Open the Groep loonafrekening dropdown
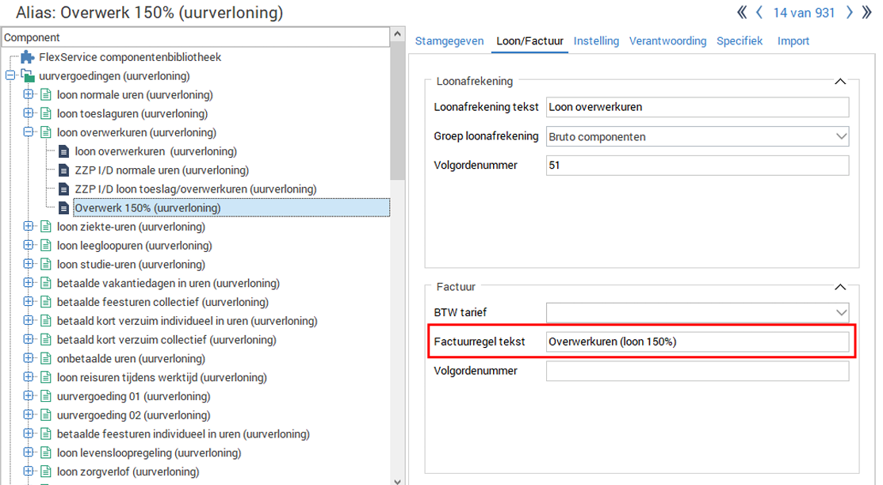Image resolution: width=883 pixels, height=485 pixels. click(841, 136)
